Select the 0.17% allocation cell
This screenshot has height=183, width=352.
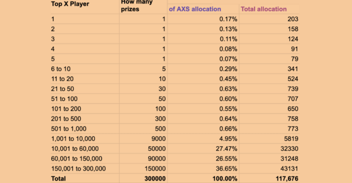[229, 19]
